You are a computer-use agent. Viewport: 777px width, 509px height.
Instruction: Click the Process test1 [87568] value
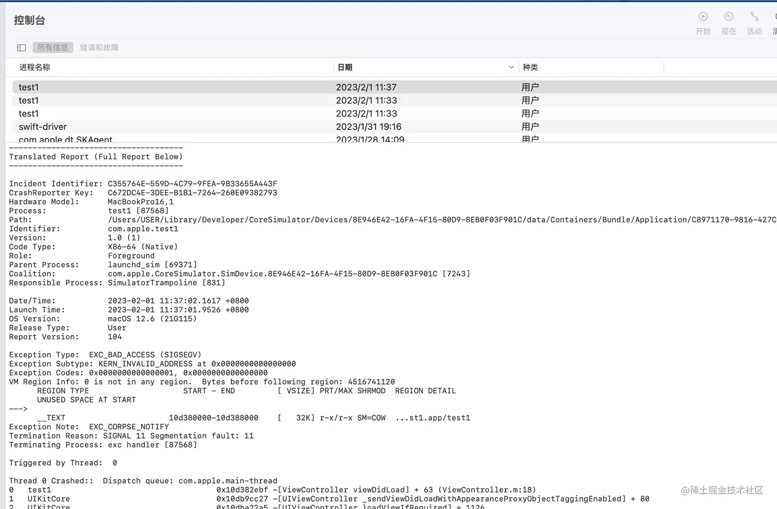click(x=138, y=211)
